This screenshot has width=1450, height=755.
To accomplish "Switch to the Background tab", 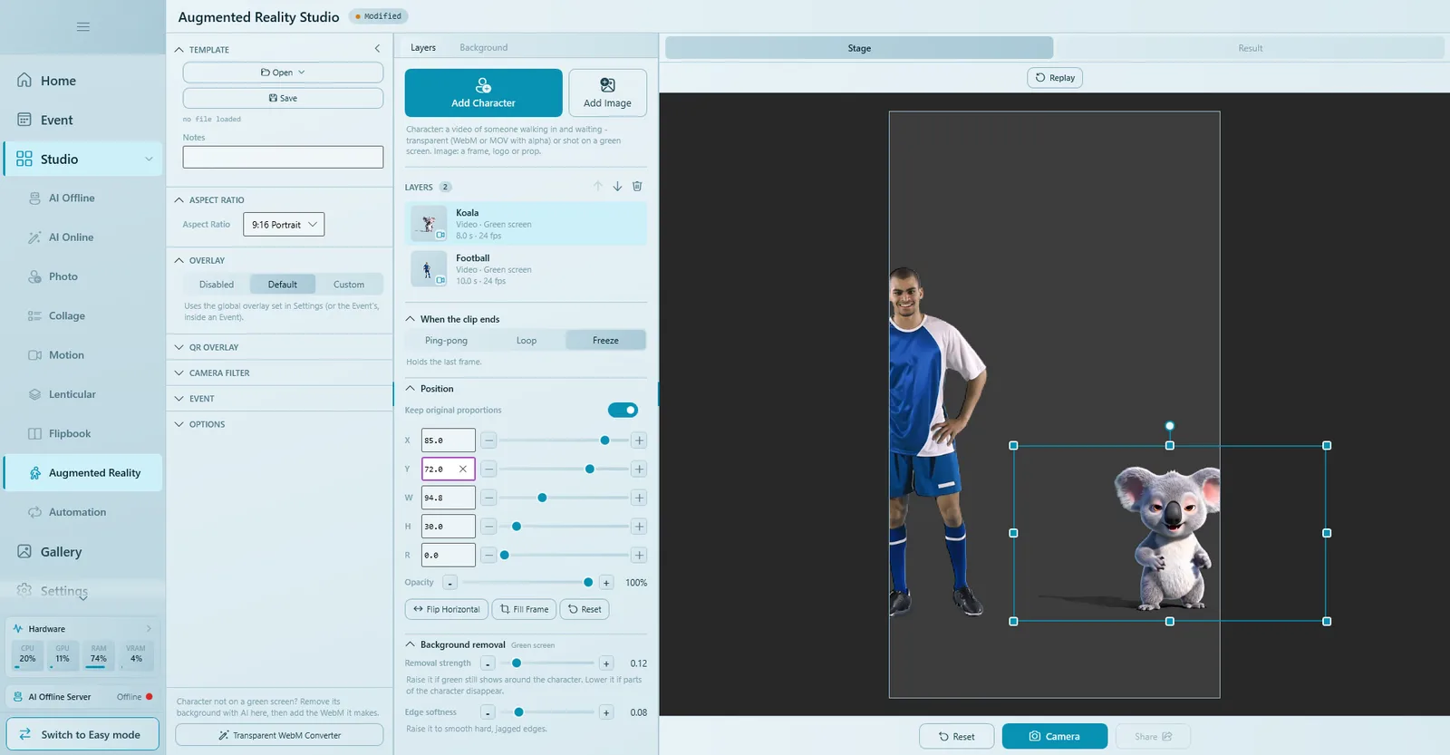I will pos(484,47).
